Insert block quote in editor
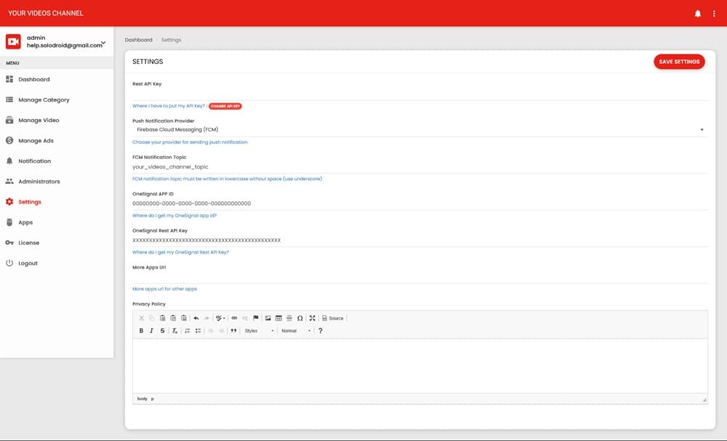Viewport: 727px width, 441px height. 233,331
